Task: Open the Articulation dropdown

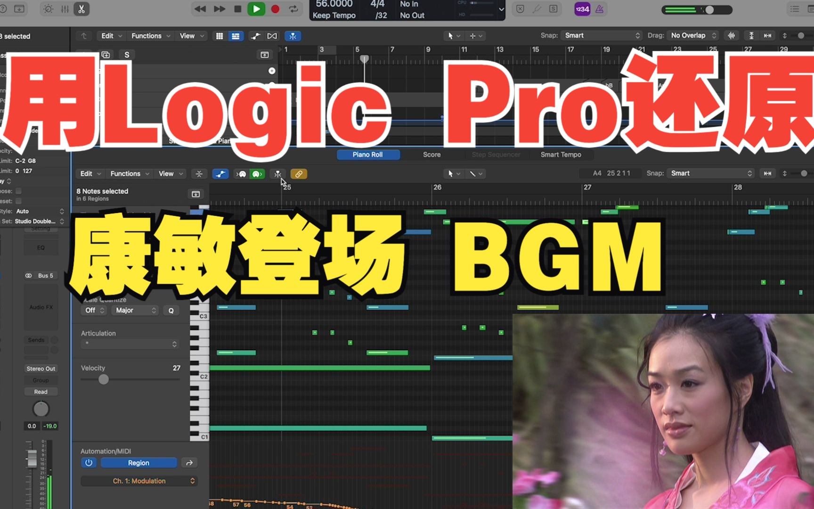Action: tap(130, 344)
